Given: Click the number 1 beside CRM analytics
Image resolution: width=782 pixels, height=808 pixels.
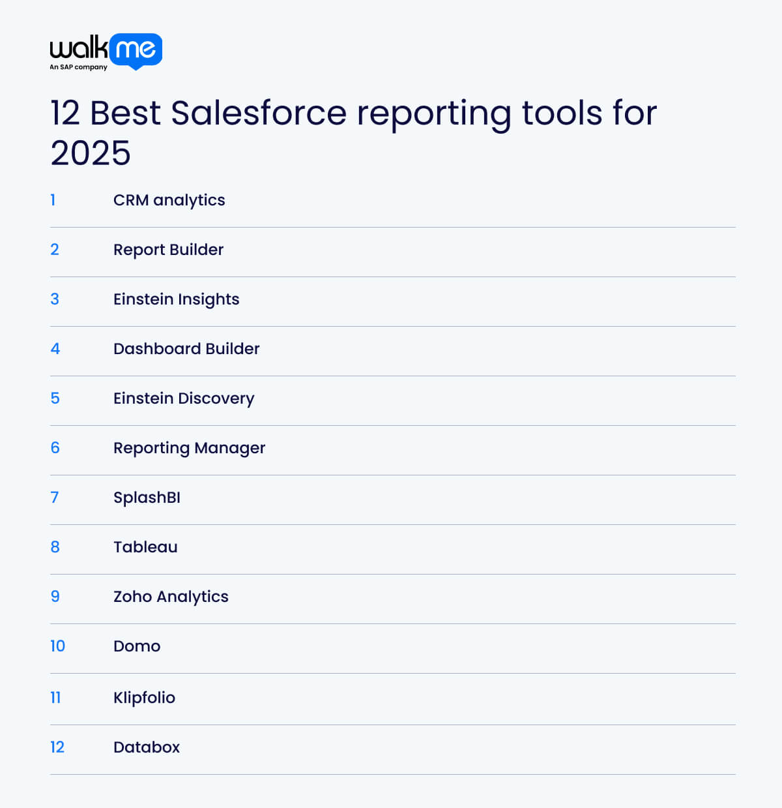Looking at the screenshot, I should [x=53, y=200].
